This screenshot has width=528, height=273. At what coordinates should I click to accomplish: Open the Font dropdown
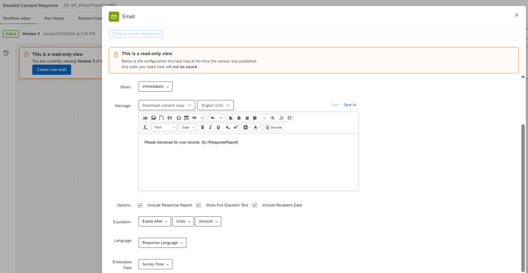click(164, 127)
